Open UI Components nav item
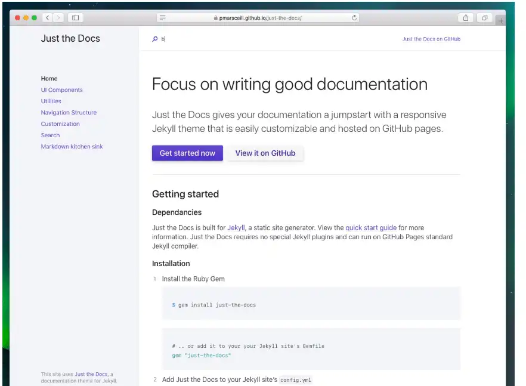 62,90
